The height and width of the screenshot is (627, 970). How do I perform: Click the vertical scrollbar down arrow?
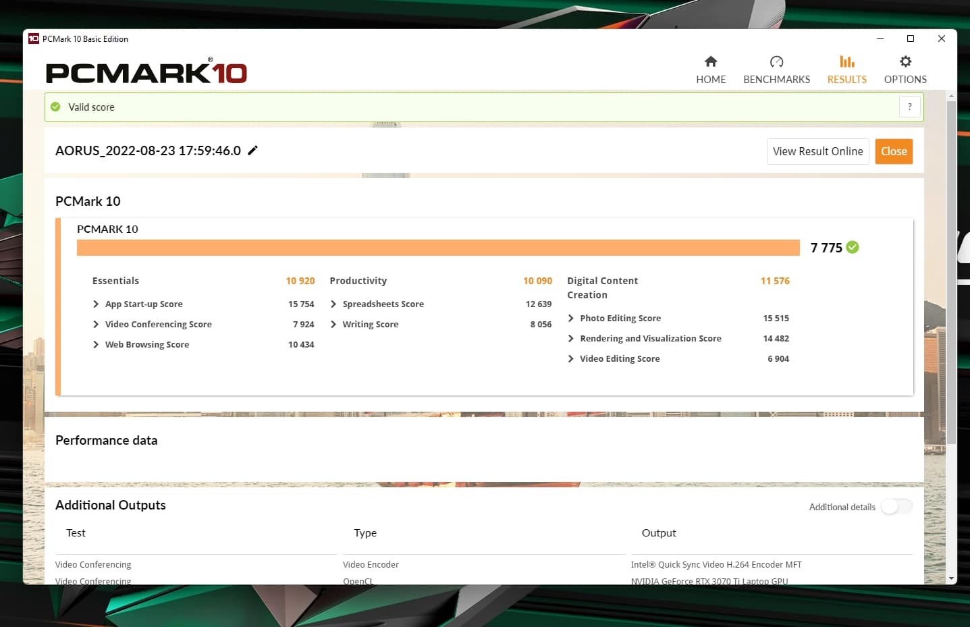click(951, 578)
